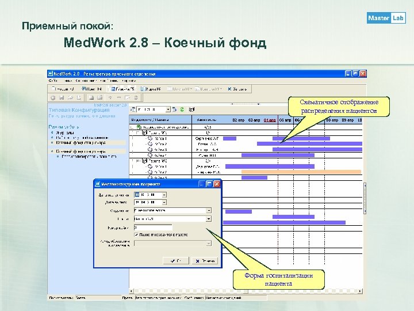Click the green department icon in tree root
The image size is (414, 311).
coord(139,127)
